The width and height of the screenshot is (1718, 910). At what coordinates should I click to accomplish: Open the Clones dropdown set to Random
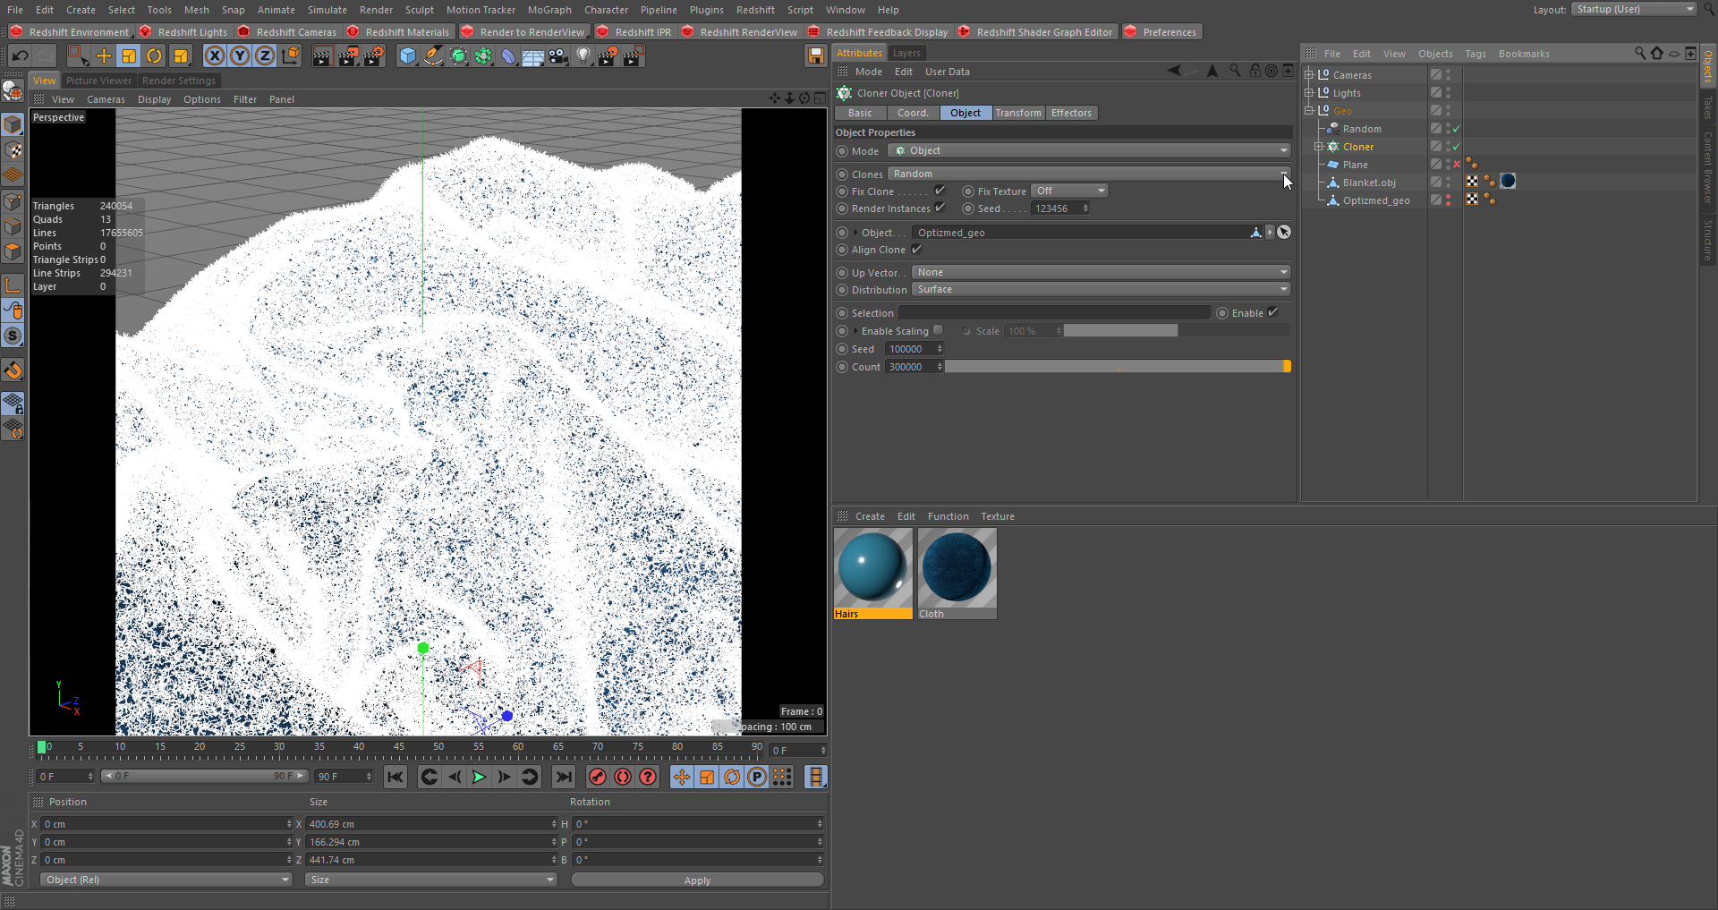(1089, 174)
